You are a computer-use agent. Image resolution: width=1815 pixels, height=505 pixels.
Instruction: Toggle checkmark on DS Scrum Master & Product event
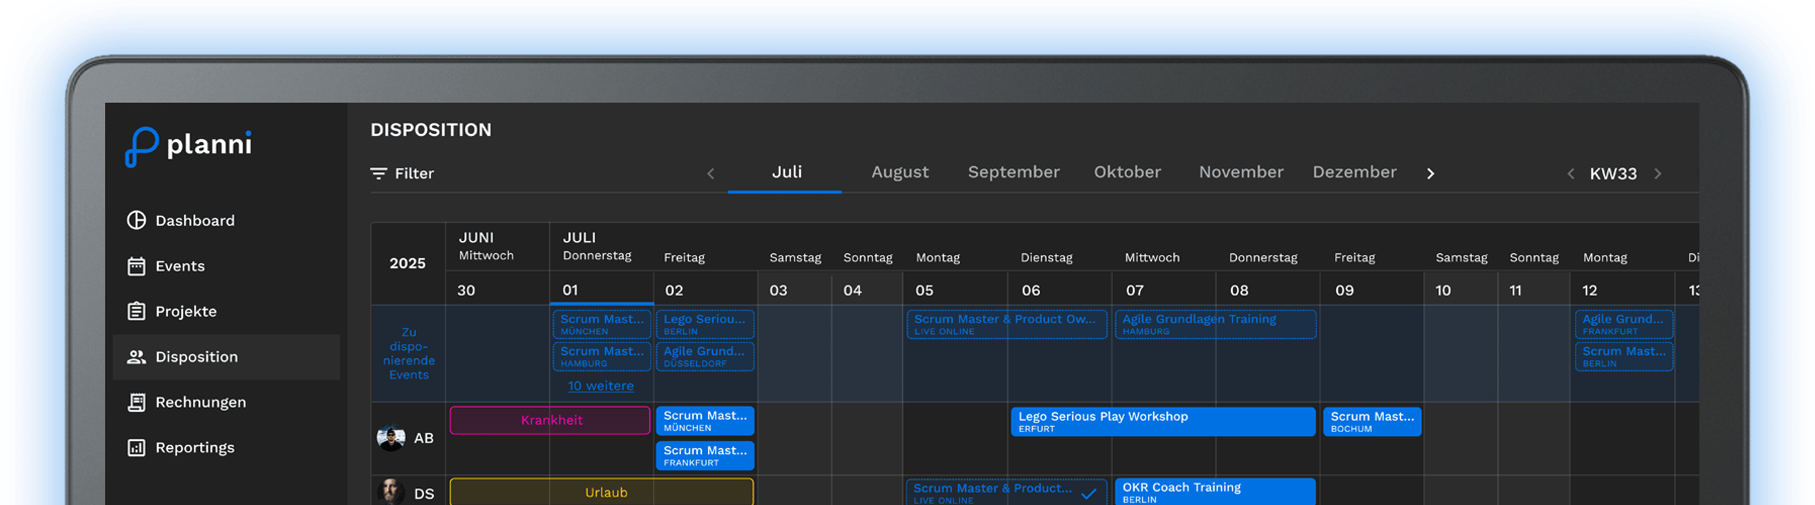(x=1088, y=493)
